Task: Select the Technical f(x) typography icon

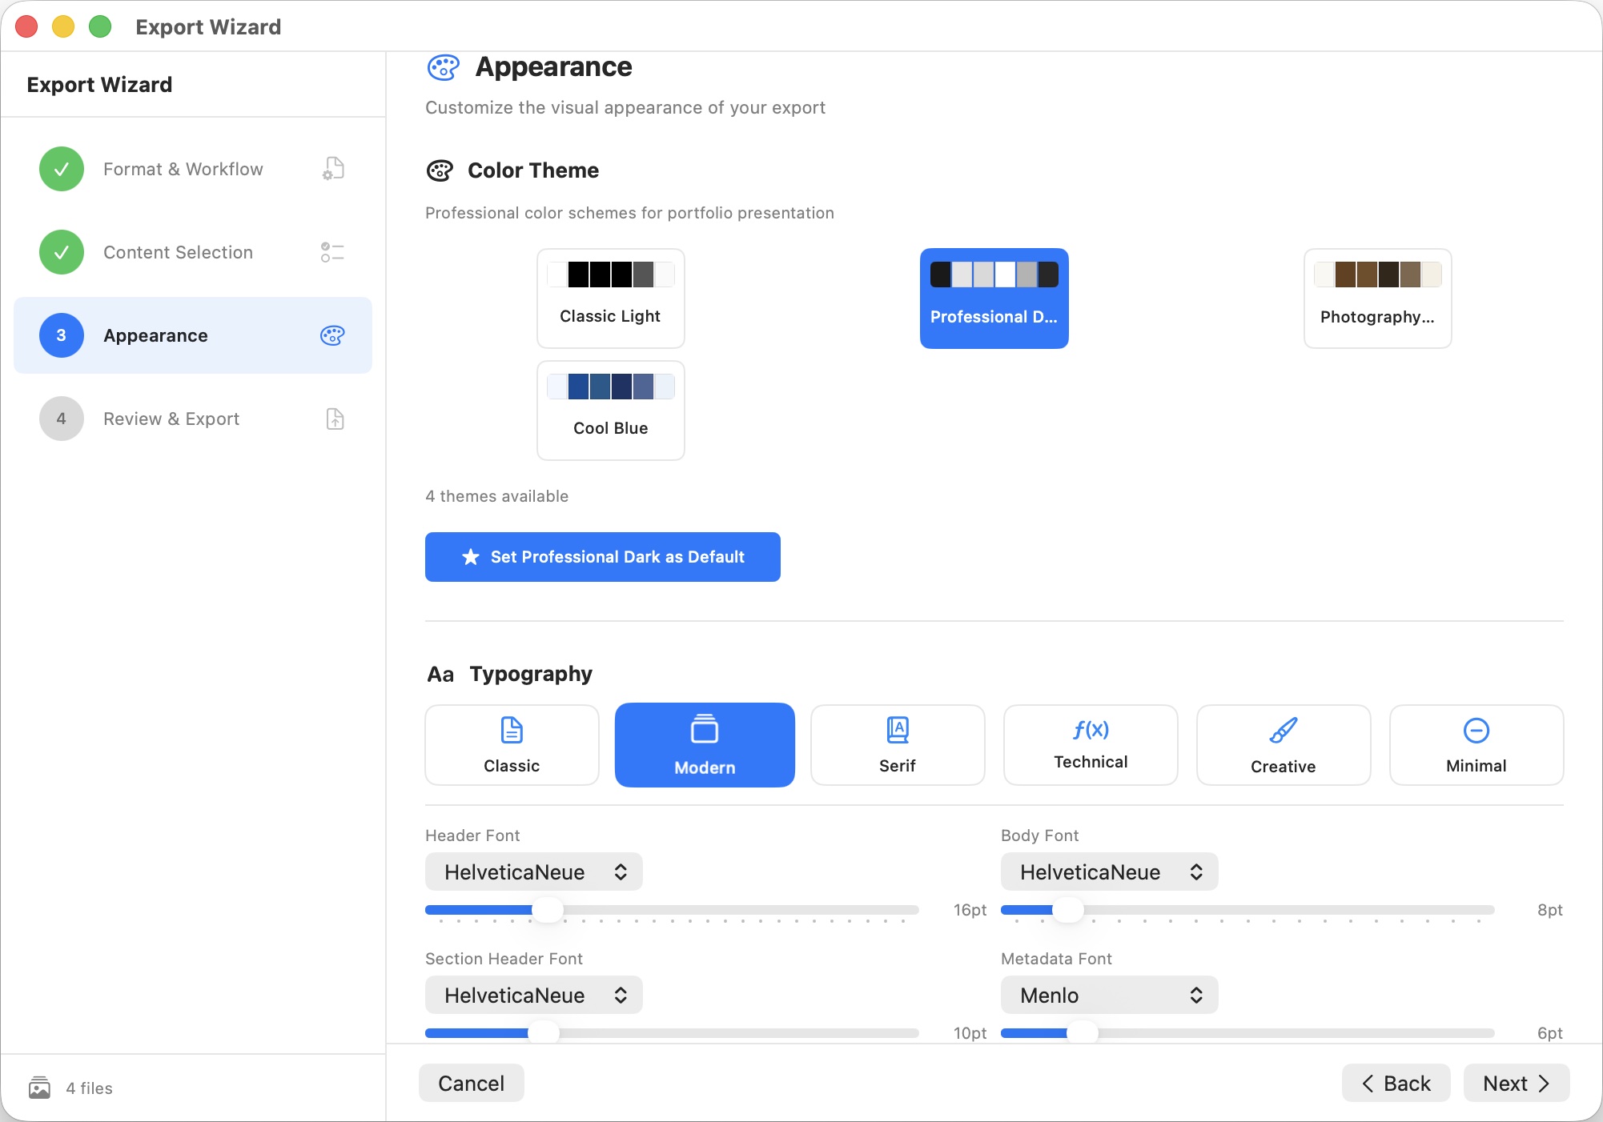Action: (x=1090, y=731)
